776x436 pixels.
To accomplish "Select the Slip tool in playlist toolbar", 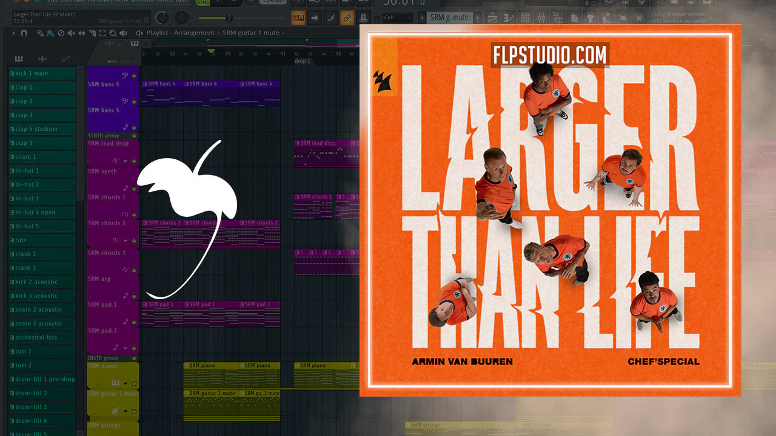I will pos(82,33).
